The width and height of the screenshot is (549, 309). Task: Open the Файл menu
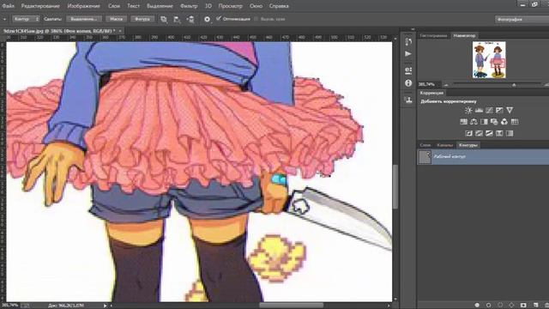[8, 6]
